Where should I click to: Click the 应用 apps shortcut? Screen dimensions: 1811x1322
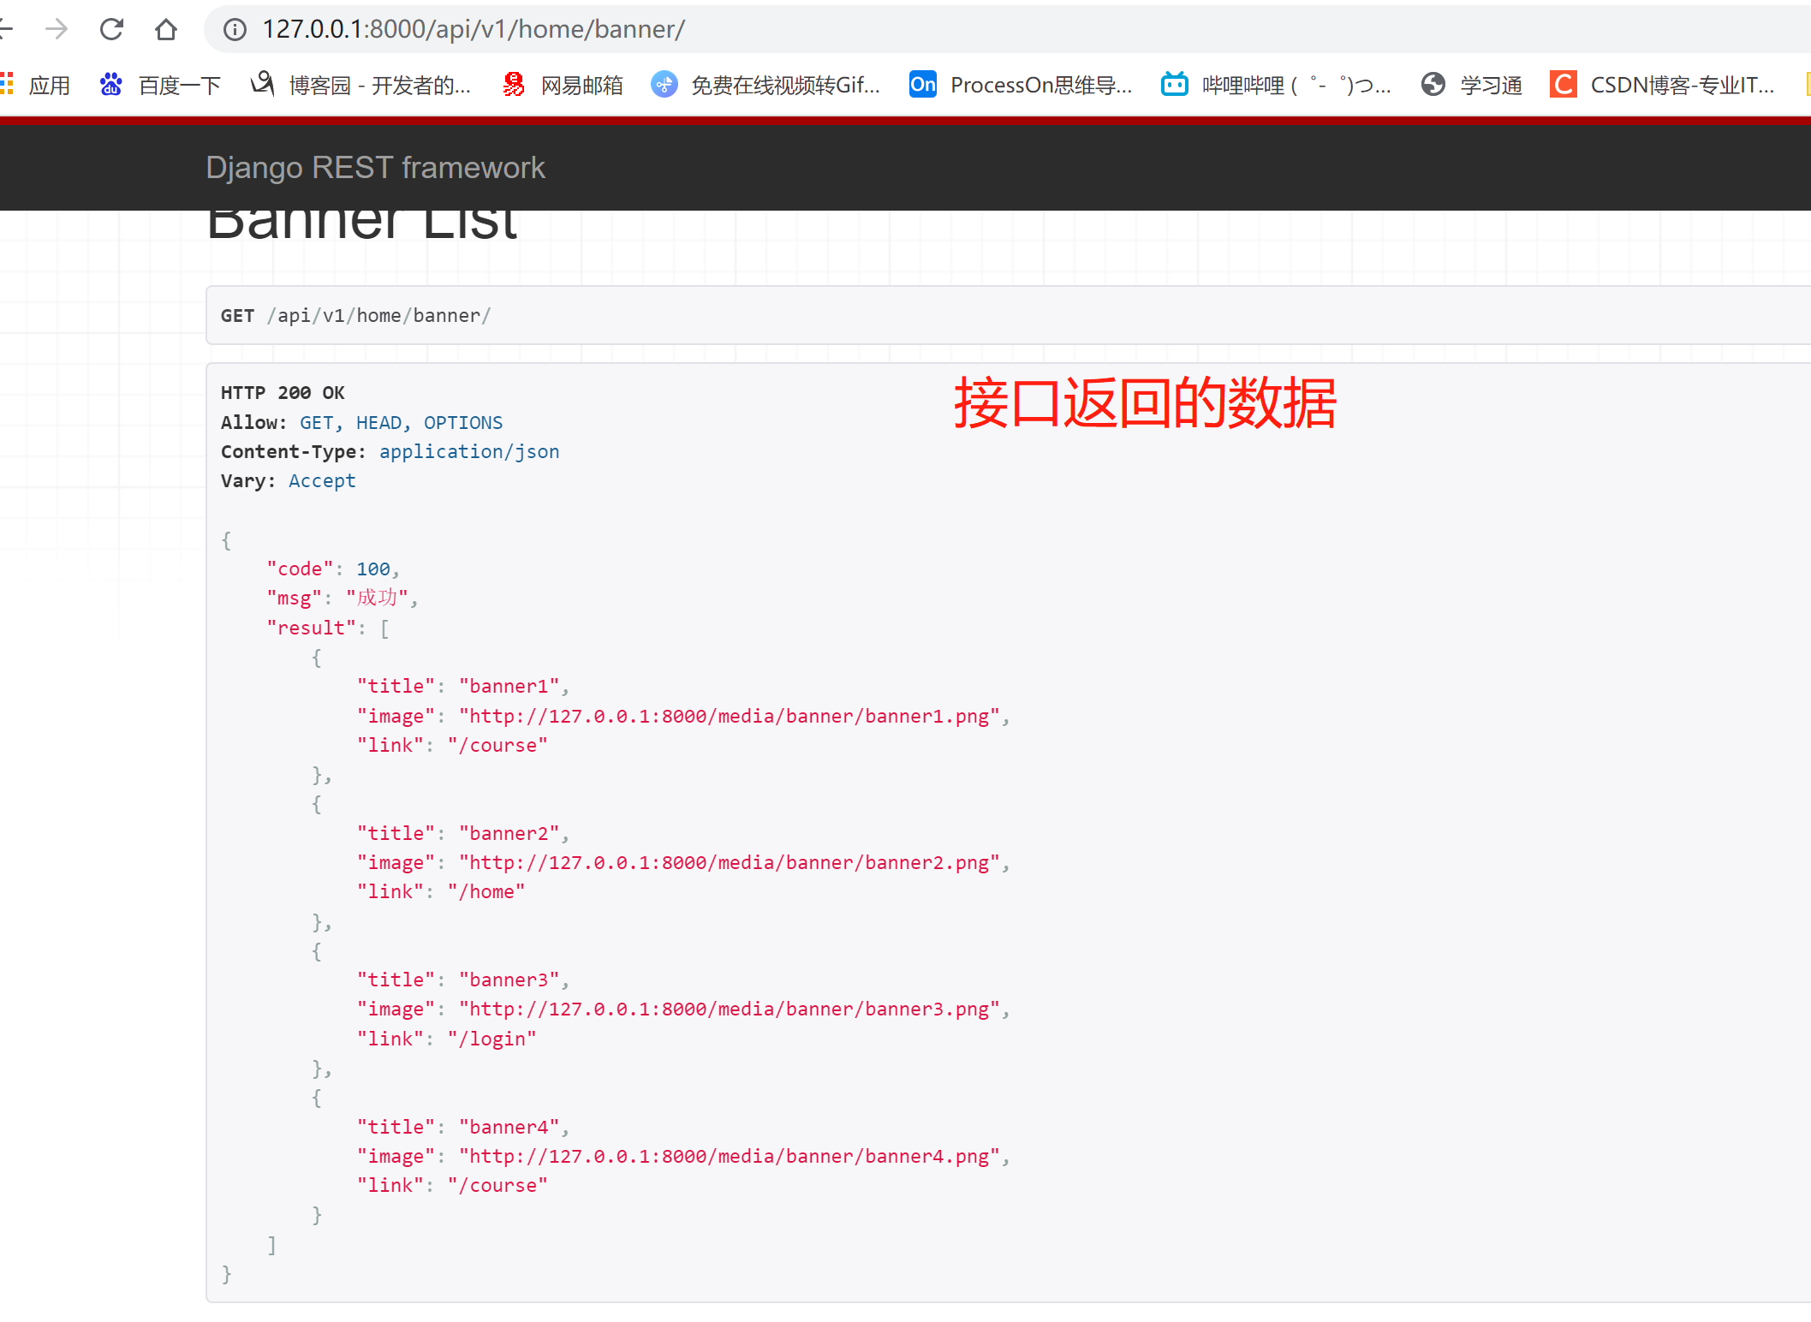[x=36, y=85]
